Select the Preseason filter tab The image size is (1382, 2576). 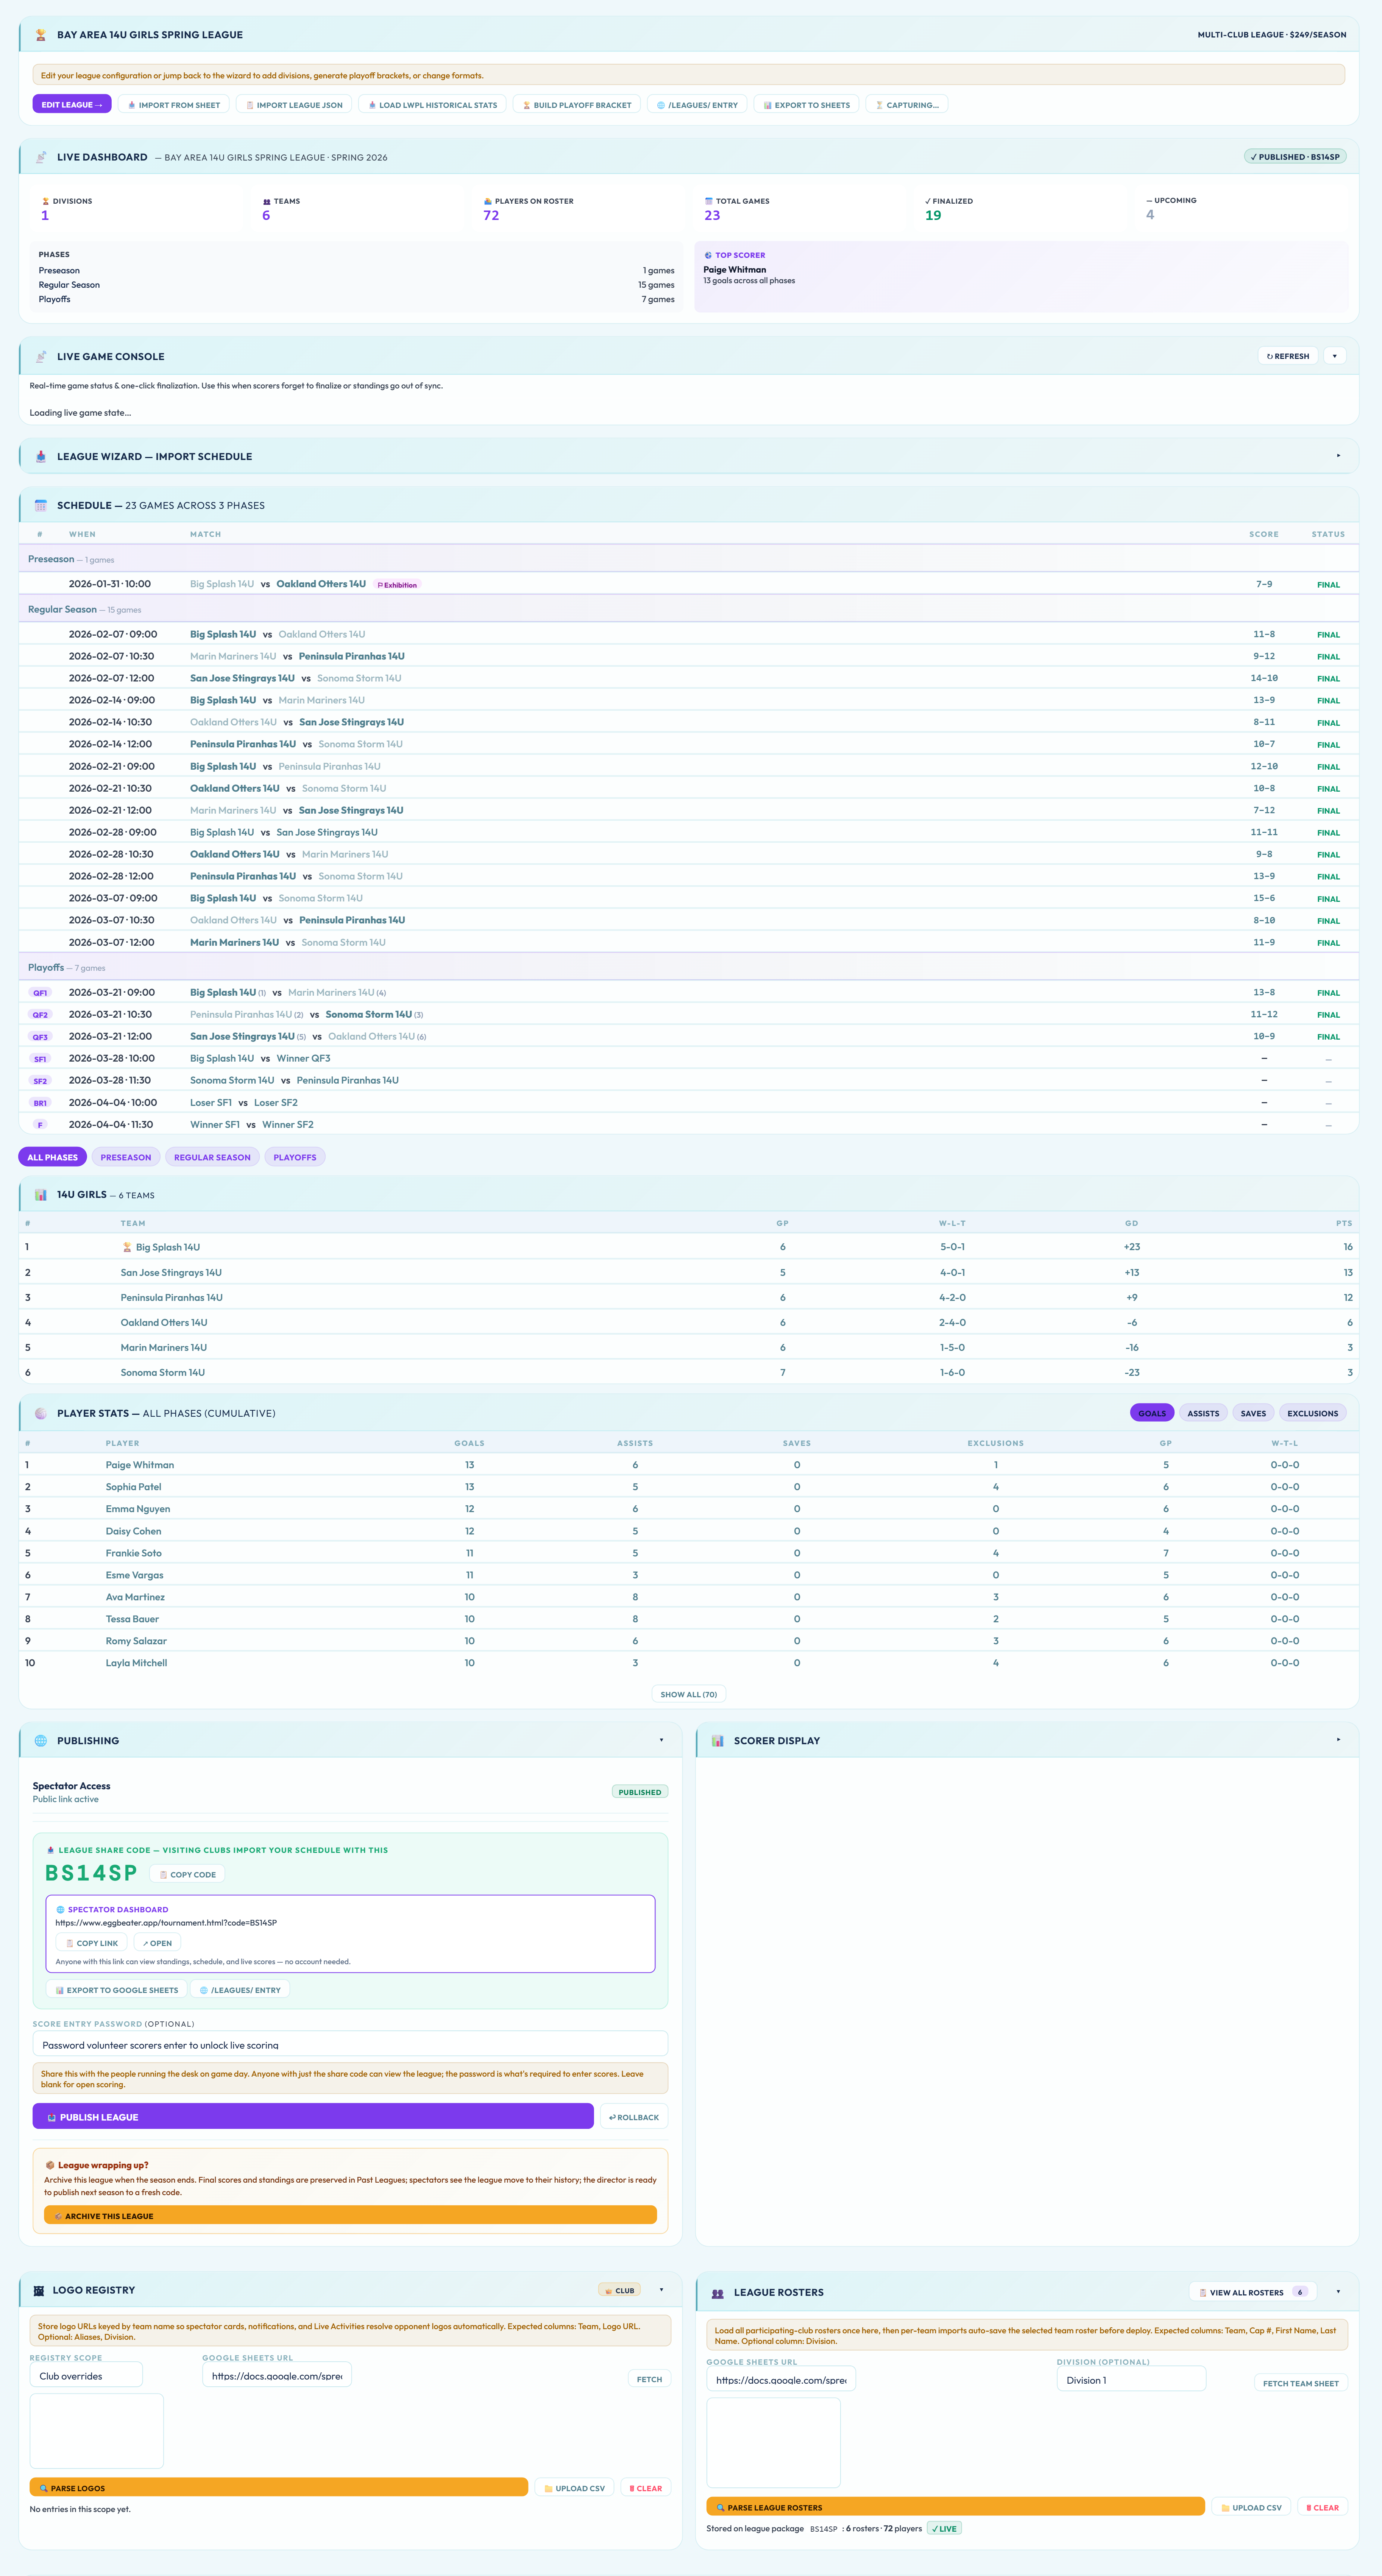click(126, 1157)
